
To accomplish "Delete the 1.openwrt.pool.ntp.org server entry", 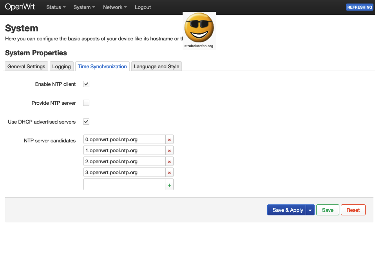I will click(x=169, y=151).
